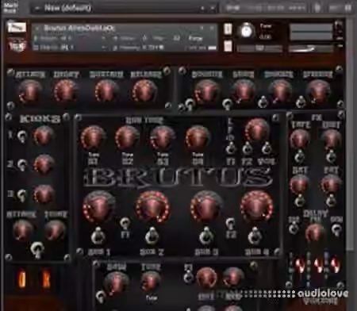Click the FX SAT knob

pos(300,185)
